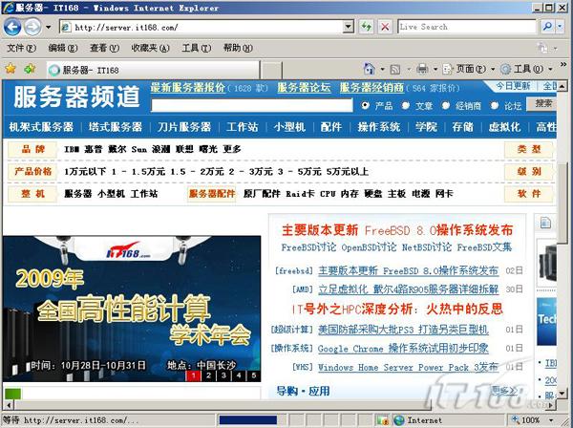Image resolution: width=573 pixels, height=428 pixels.
Task: Click the Favorites Center star icon
Action: tap(11, 69)
